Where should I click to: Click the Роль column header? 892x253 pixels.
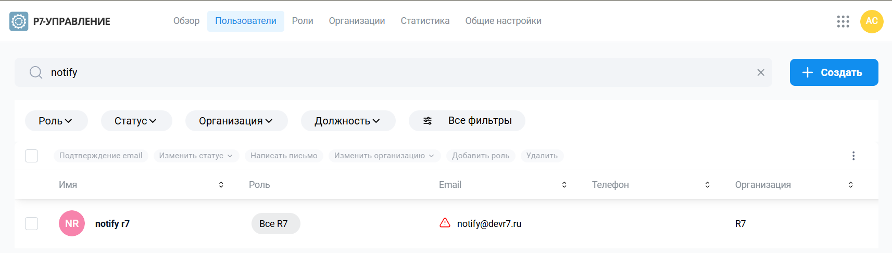(259, 185)
